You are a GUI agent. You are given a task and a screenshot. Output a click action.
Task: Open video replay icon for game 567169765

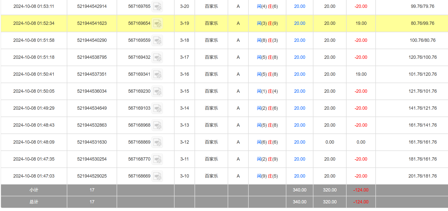(157, 7)
